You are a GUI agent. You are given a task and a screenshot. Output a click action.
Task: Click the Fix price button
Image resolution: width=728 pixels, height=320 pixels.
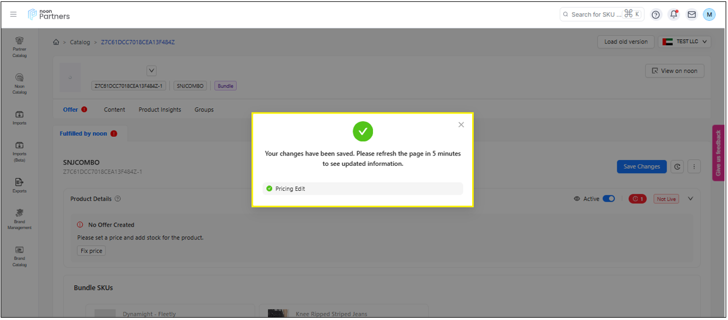pos(92,251)
